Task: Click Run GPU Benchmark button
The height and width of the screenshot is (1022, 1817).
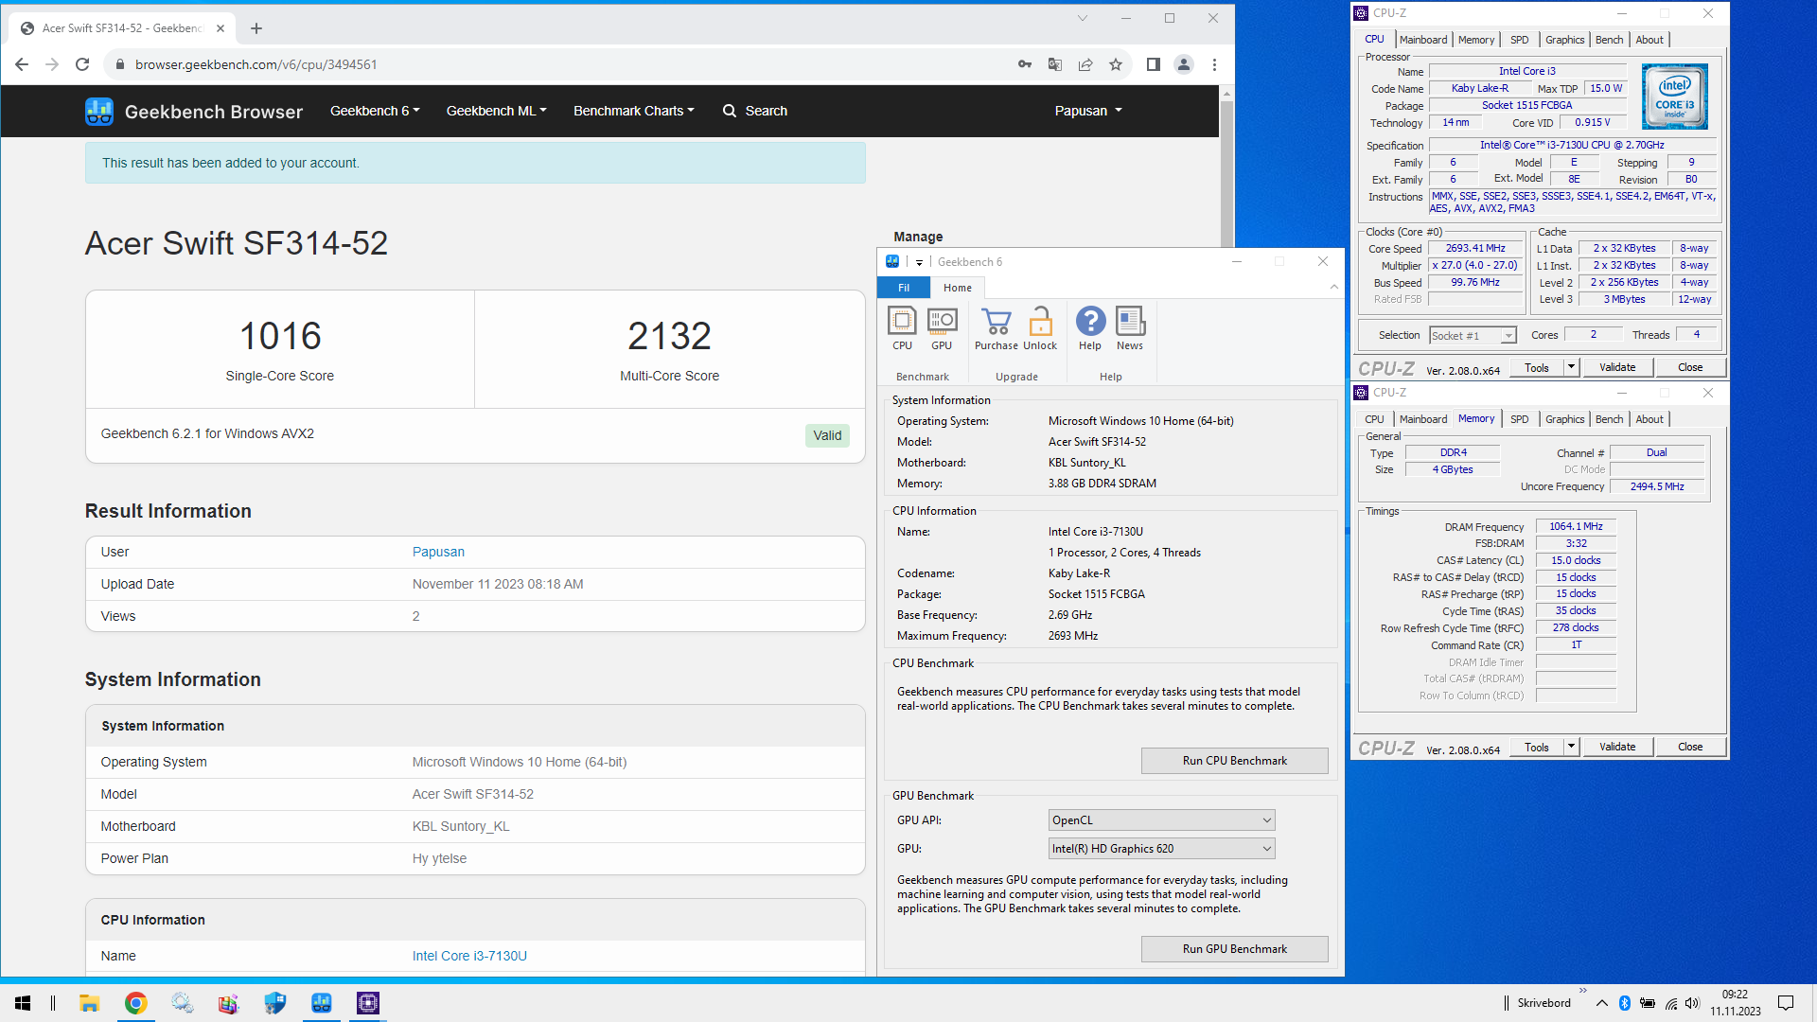Action: (x=1234, y=949)
